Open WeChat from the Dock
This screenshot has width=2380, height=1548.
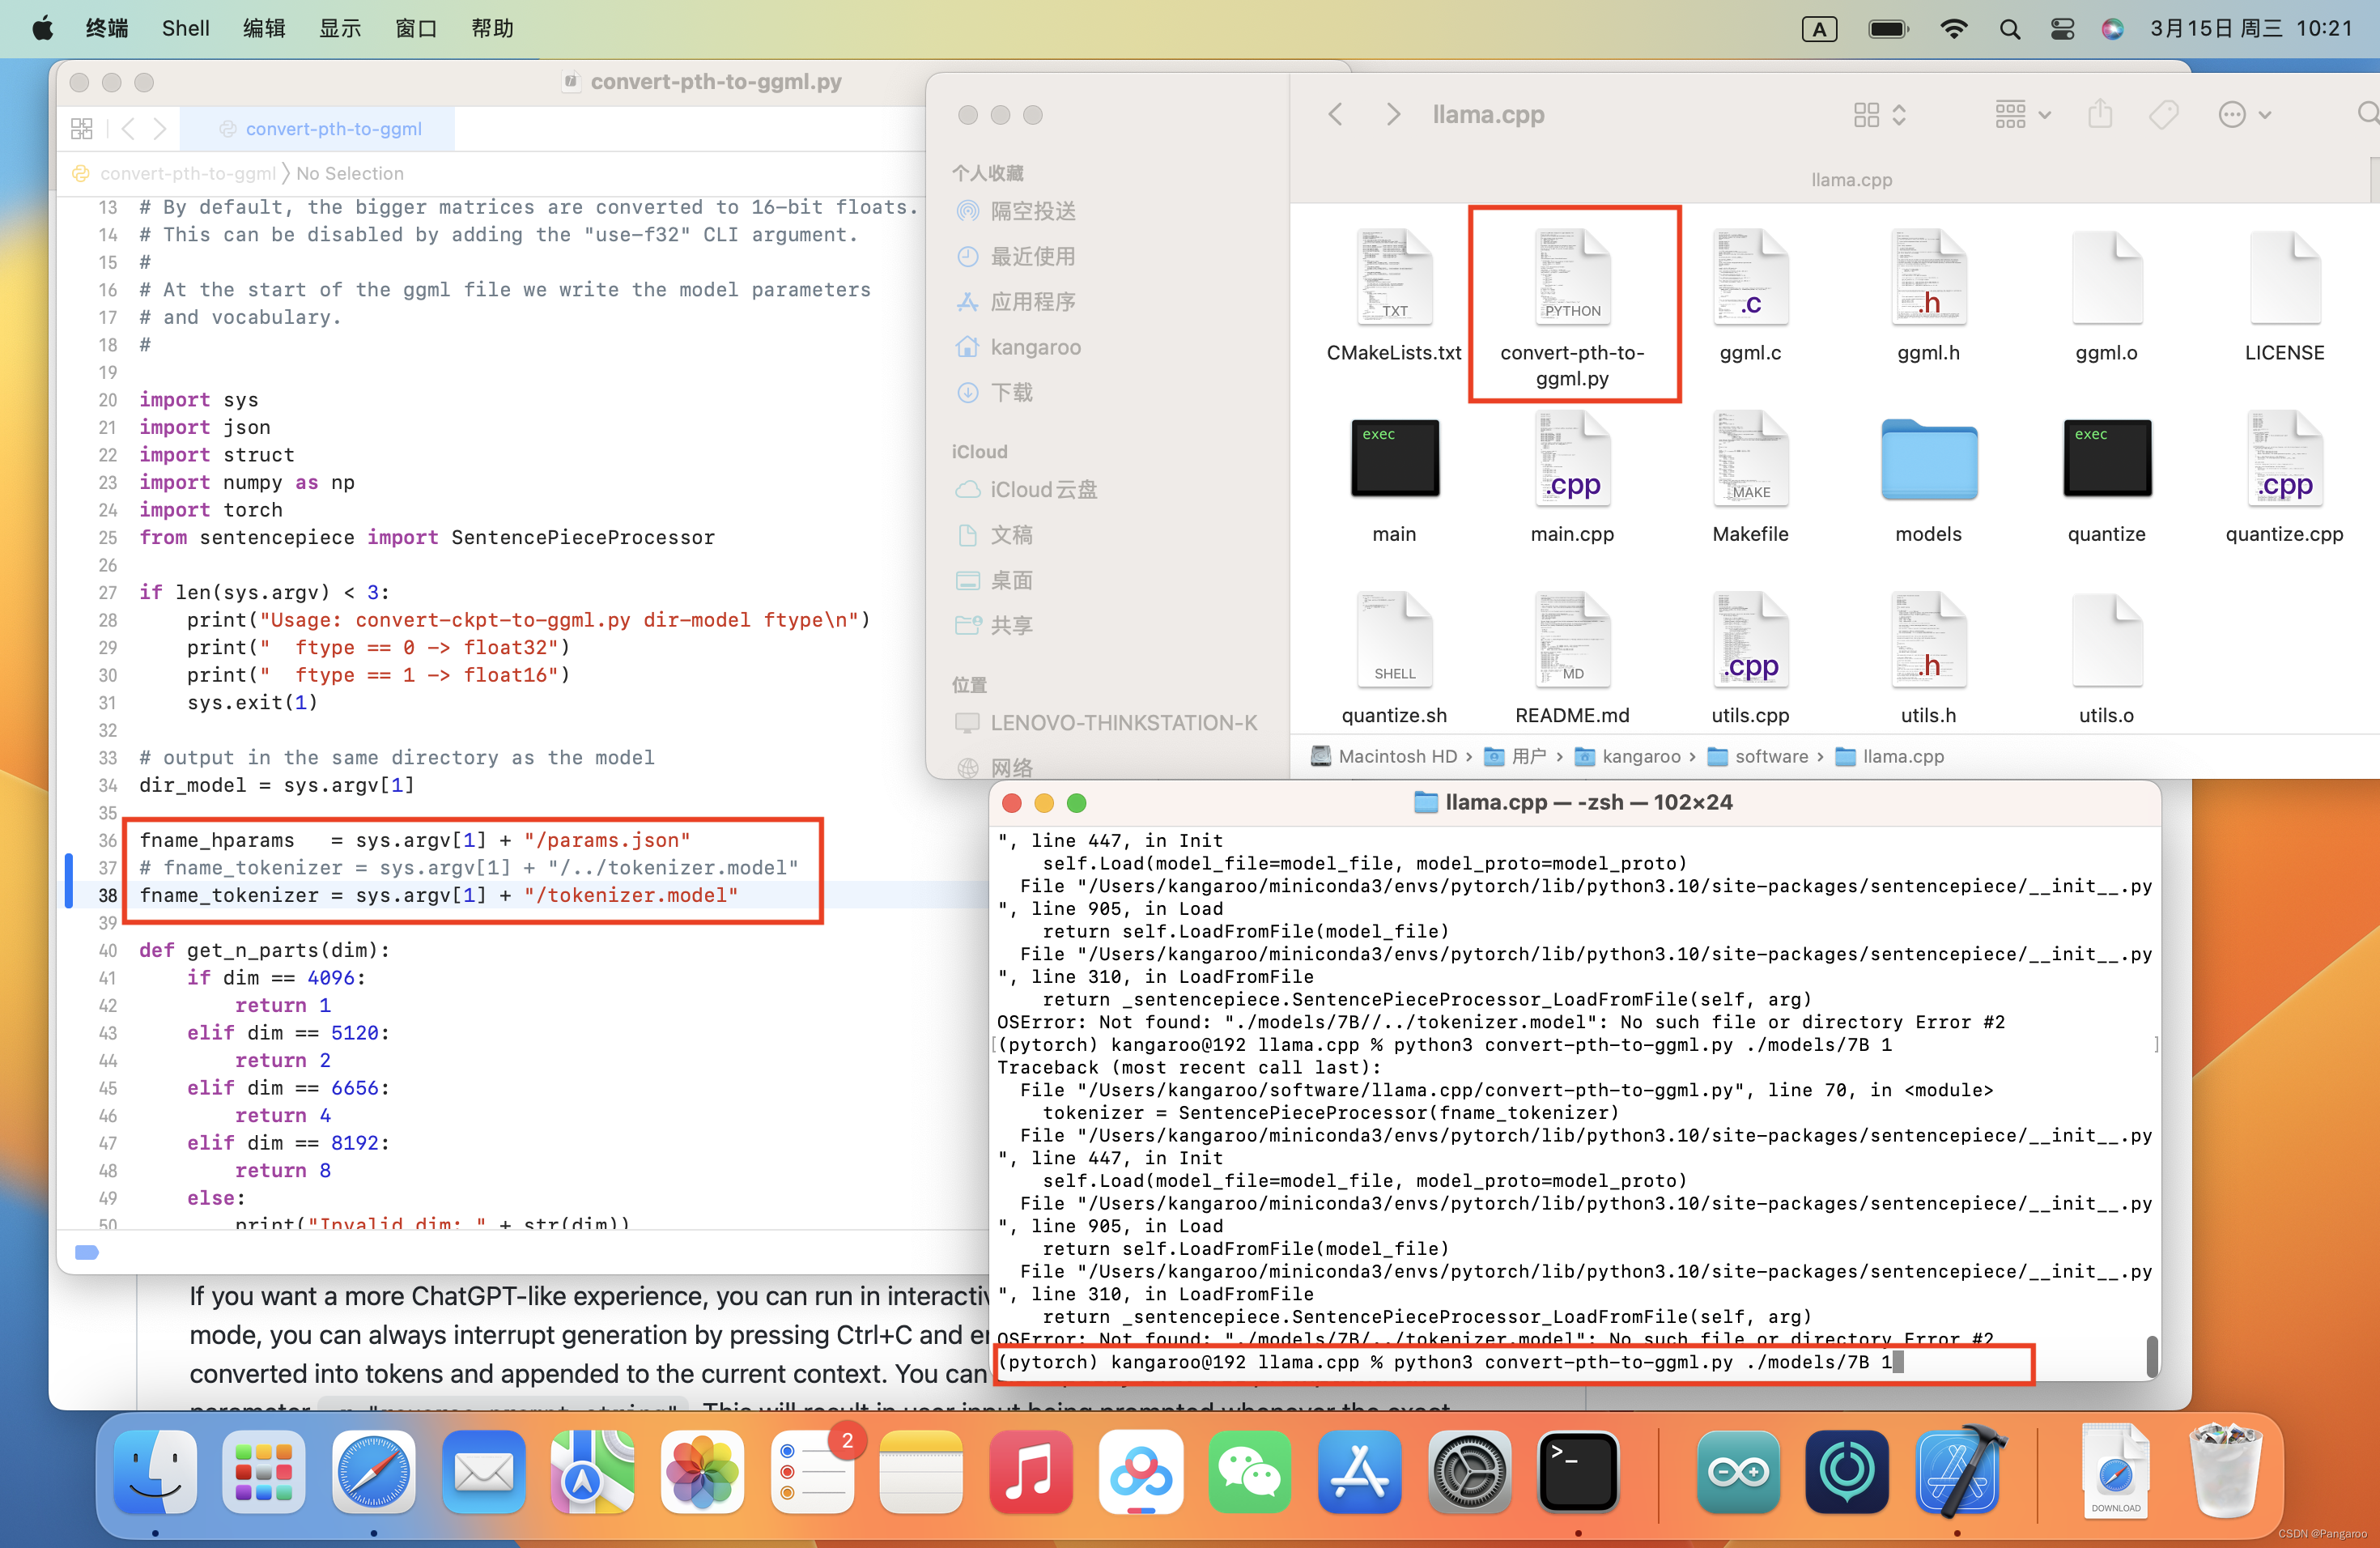tap(1250, 1471)
